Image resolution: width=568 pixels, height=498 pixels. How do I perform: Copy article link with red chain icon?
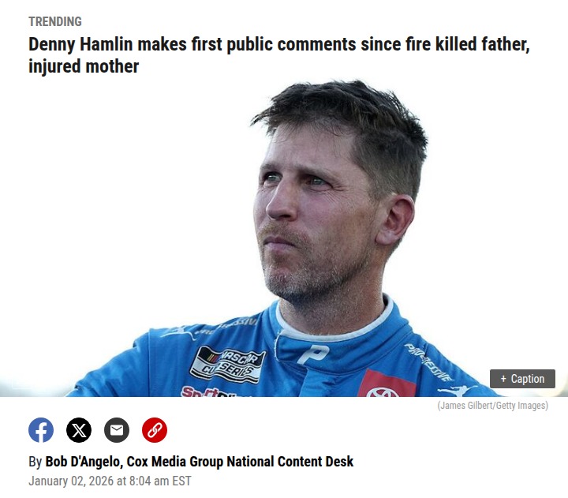(x=155, y=430)
